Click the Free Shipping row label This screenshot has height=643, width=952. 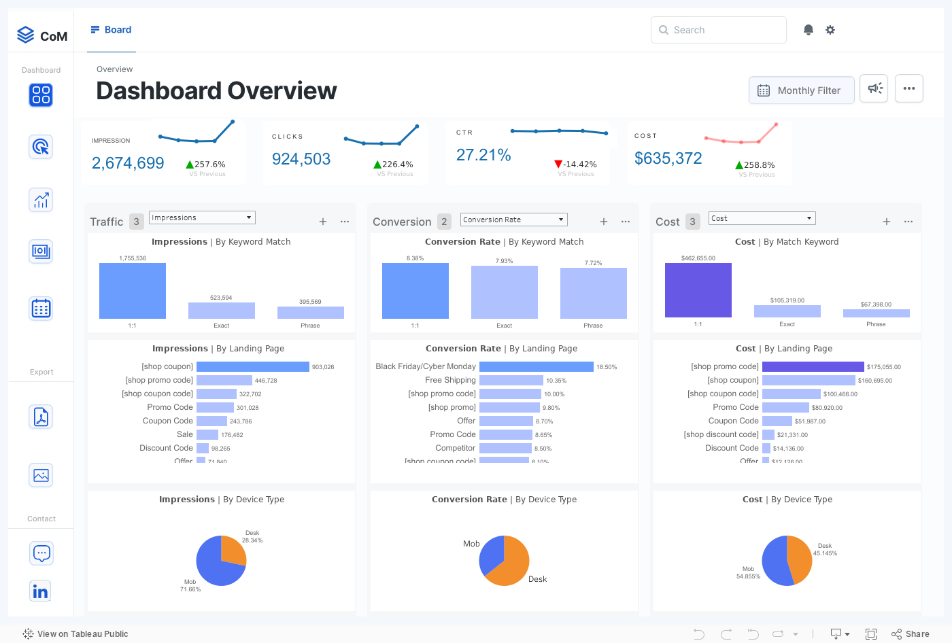tap(450, 380)
